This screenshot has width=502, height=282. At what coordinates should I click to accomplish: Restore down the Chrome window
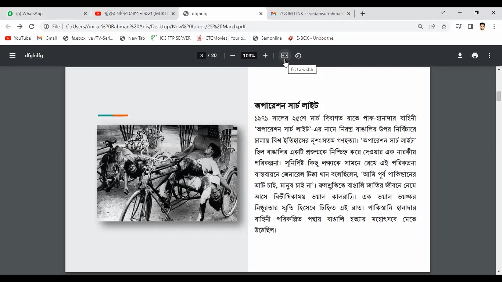pyautogui.click(x=477, y=12)
